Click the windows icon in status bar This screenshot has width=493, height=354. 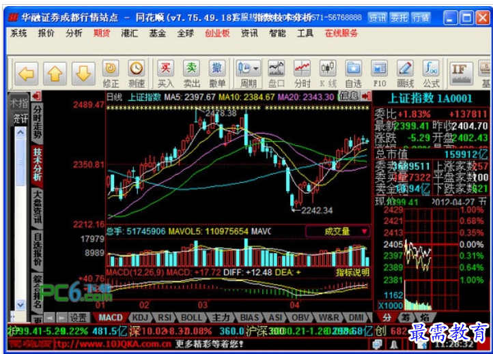(377, 345)
